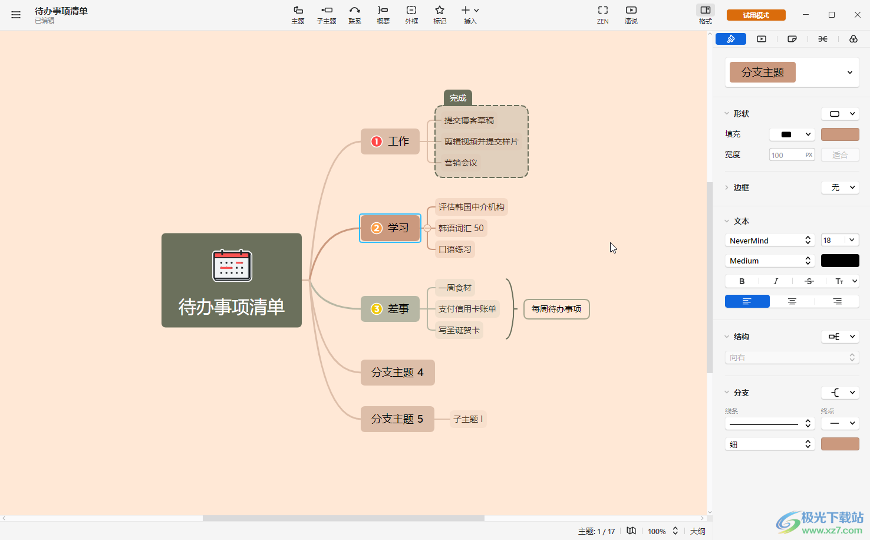
Task: Add a new topic with 主题 tool
Action: pos(298,15)
